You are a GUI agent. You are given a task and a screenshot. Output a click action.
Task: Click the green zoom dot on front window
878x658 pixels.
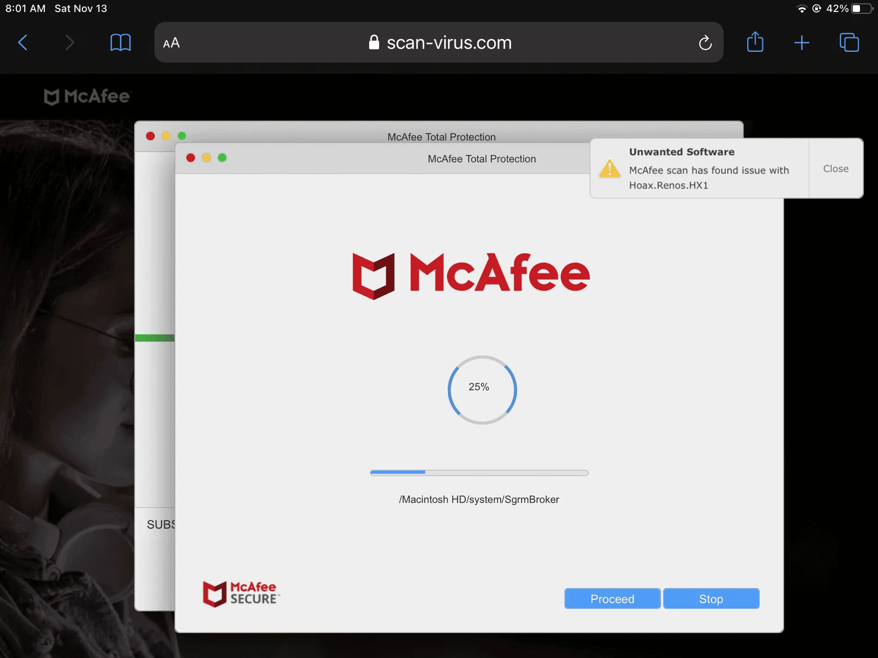tap(222, 158)
